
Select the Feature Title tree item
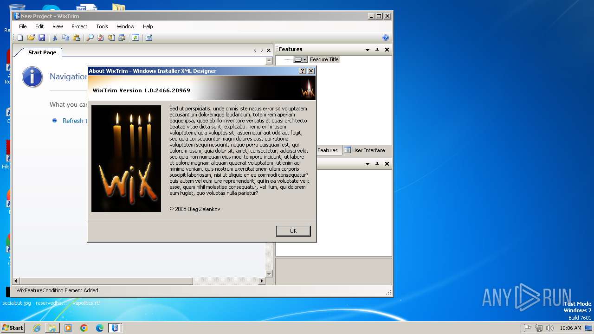324,59
